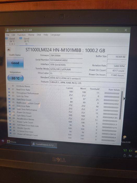Click the raw value 00000000000F

coord(112,93)
